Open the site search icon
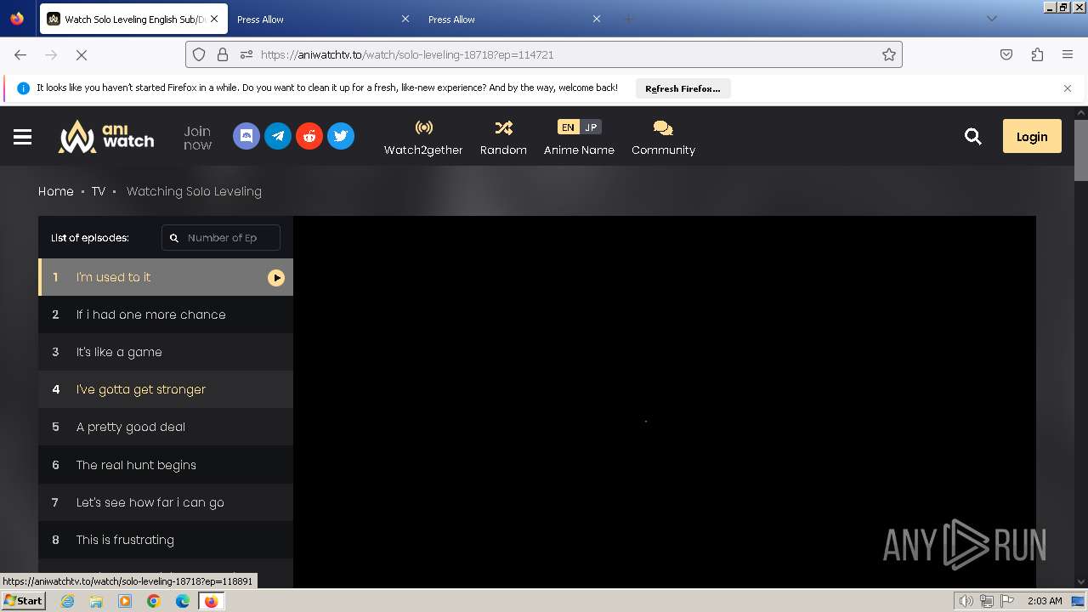The height and width of the screenshot is (612, 1088). (973, 136)
